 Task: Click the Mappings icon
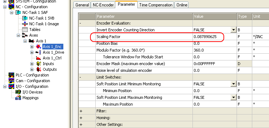click(18, 98)
